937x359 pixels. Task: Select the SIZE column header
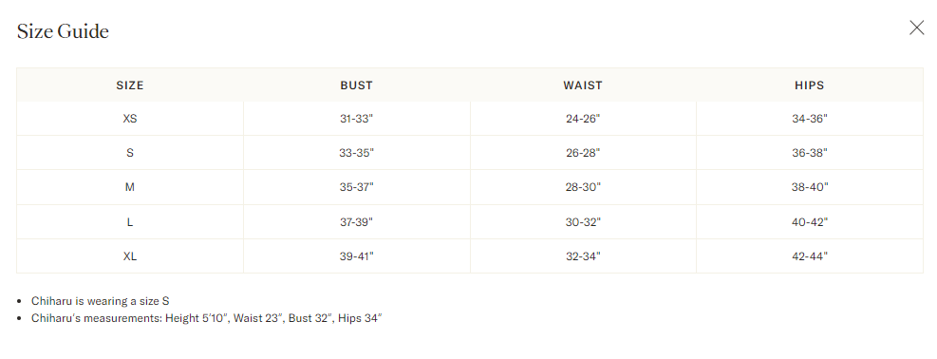pos(130,85)
